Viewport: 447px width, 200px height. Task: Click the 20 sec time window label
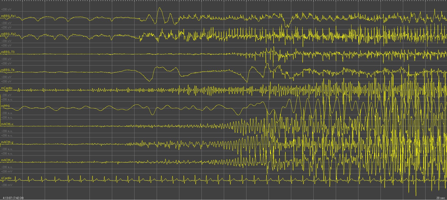tap(440, 198)
